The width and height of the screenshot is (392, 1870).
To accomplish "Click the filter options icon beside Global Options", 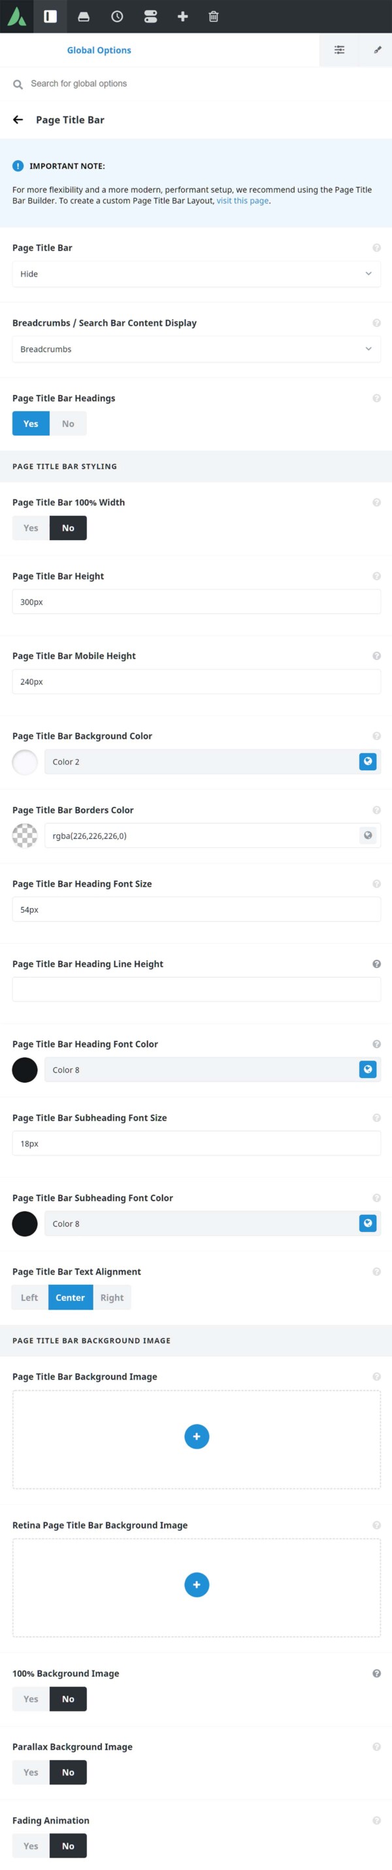I will (339, 50).
